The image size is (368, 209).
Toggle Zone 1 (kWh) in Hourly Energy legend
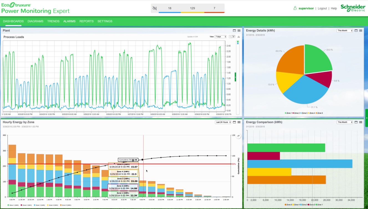[13, 205]
